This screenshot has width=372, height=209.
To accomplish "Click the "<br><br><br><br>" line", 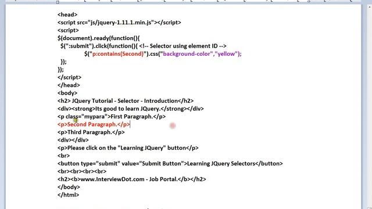I will [82, 171].
